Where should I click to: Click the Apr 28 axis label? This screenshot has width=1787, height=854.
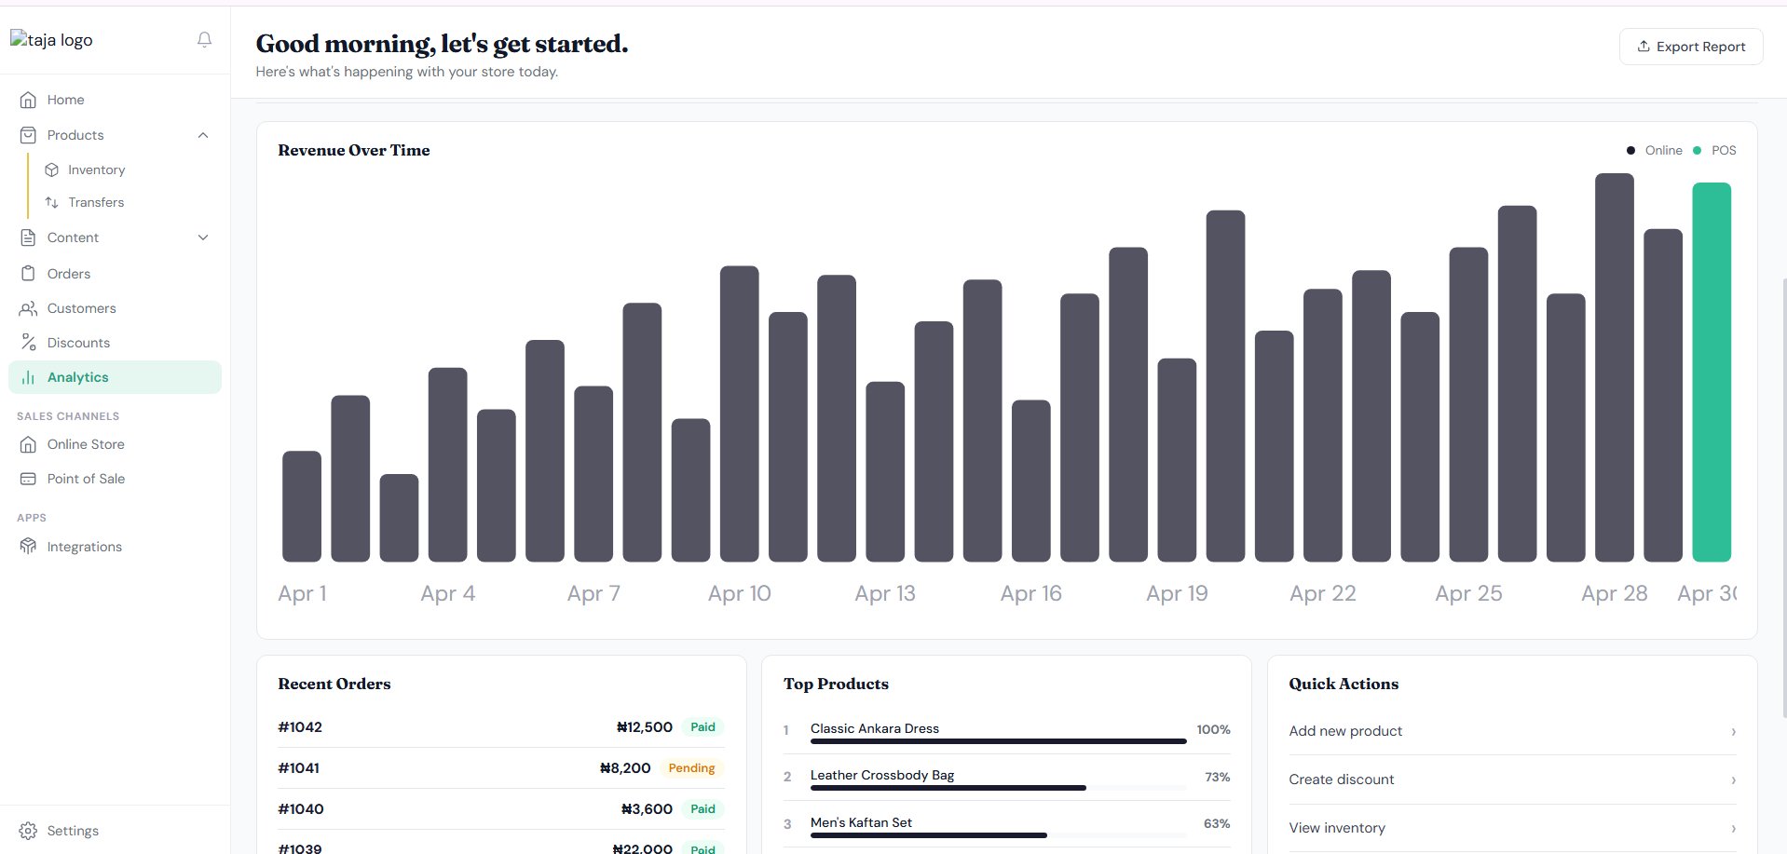point(1615,593)
